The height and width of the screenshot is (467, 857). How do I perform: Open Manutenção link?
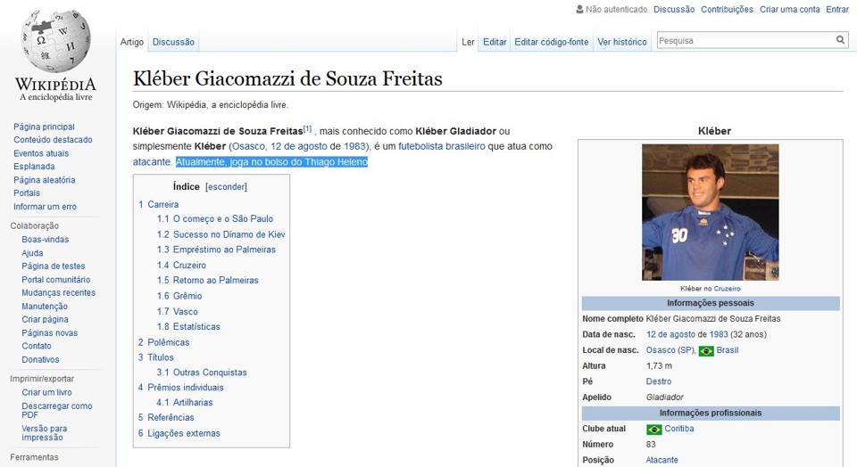[45, 307]
